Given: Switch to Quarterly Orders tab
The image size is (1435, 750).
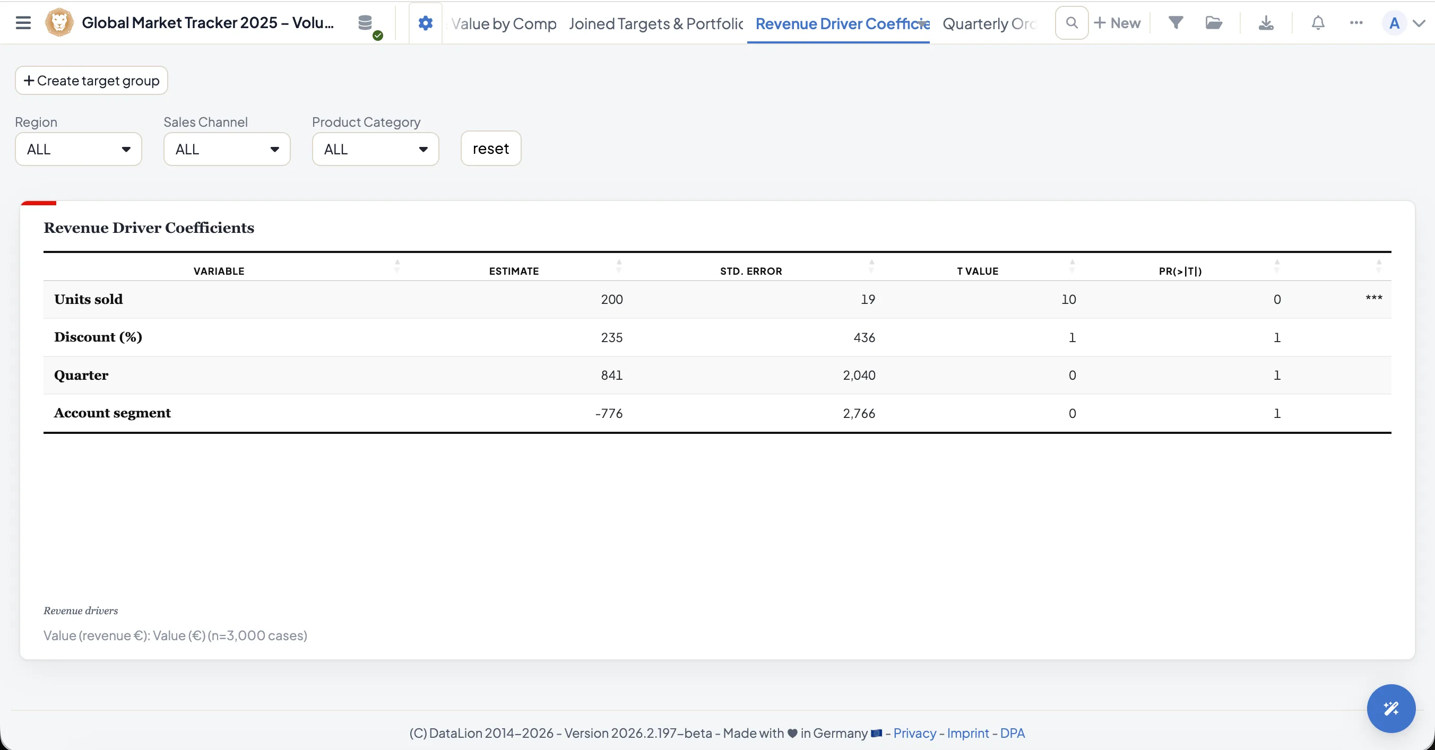Looking at the screenshot, I should tap(989, 23).
